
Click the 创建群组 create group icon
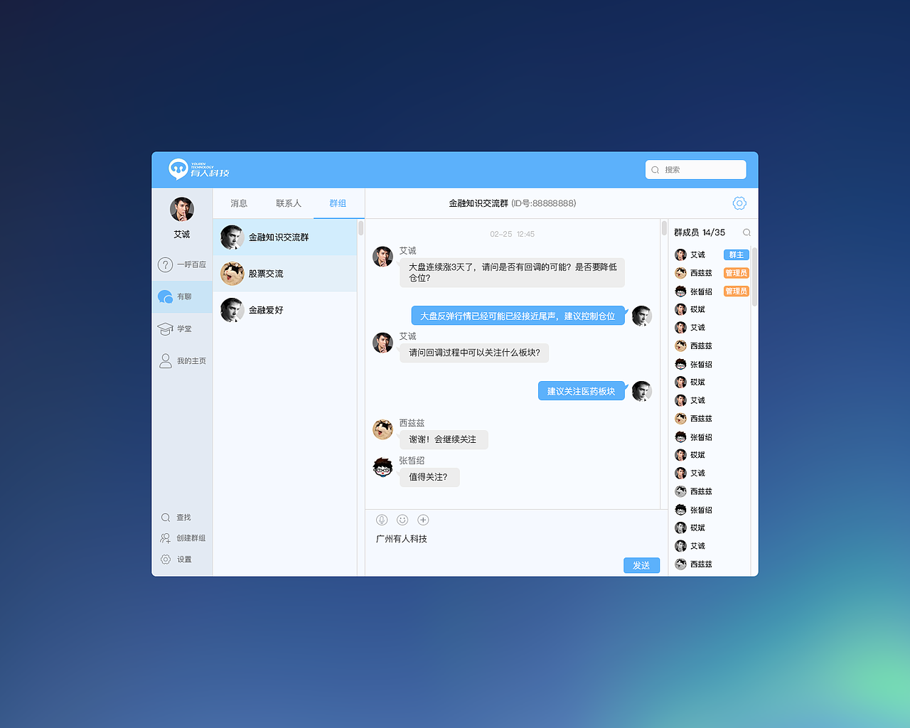[166, 538]
